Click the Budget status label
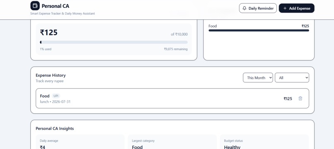 tap(233, 141)
